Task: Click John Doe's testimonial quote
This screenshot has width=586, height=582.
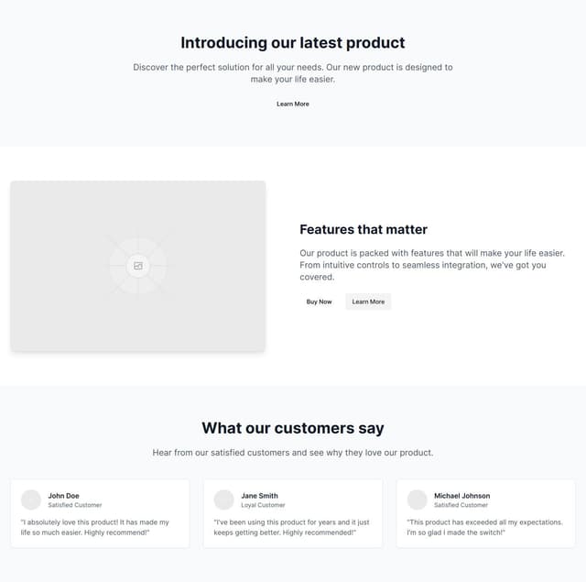Action: click(x=95, y=527)
